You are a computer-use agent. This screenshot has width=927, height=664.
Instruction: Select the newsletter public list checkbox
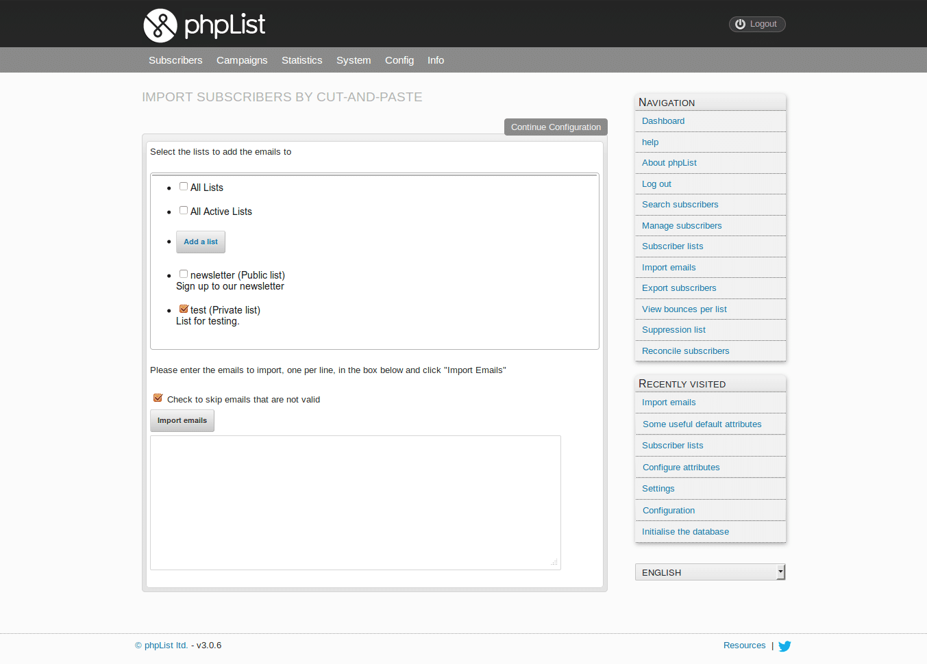pyautogui.click(x=184, y=274)
